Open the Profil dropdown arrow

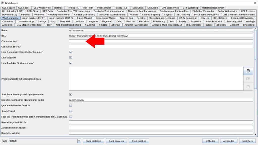79,141
